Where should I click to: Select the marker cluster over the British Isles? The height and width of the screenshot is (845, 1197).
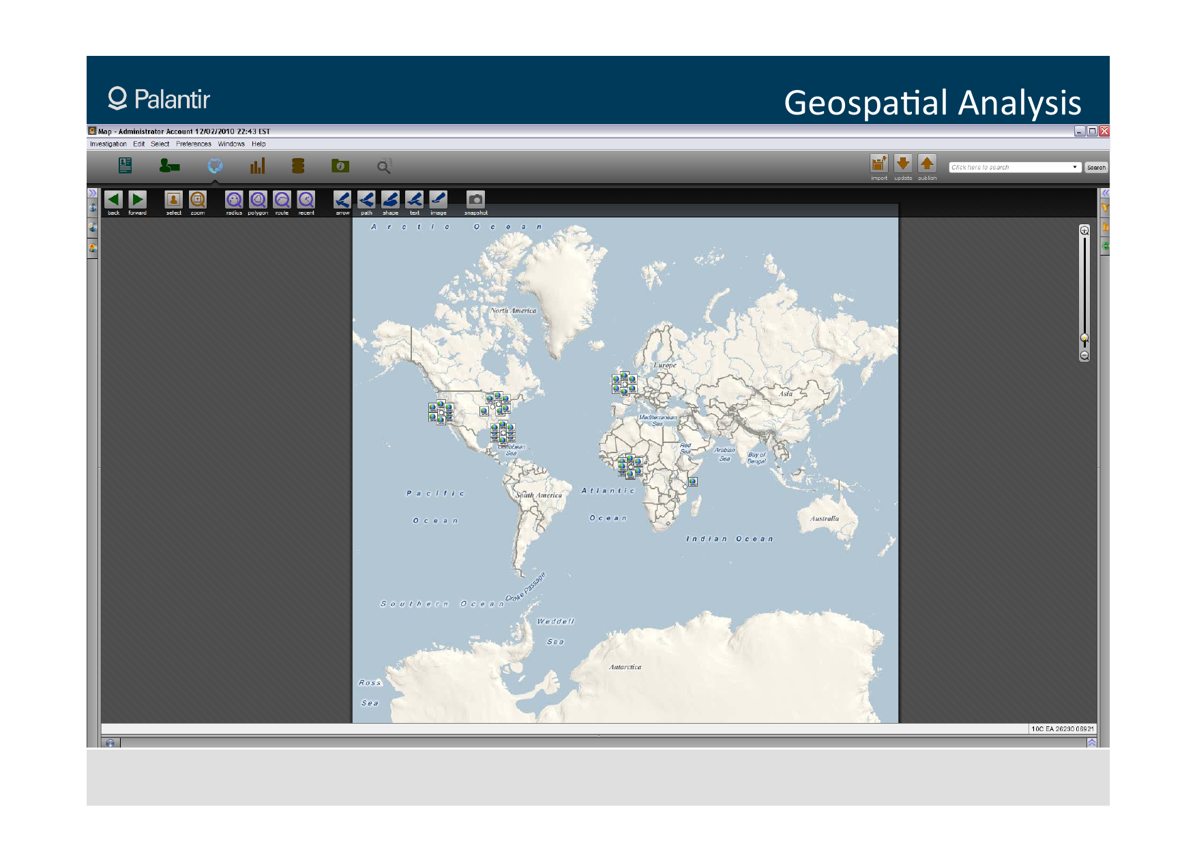pos(624,384)
